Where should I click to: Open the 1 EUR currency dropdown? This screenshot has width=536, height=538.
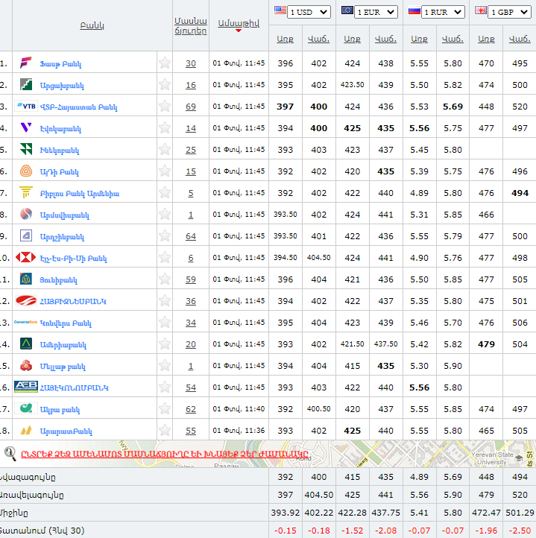pyautogui.click(x=376, y=12)
